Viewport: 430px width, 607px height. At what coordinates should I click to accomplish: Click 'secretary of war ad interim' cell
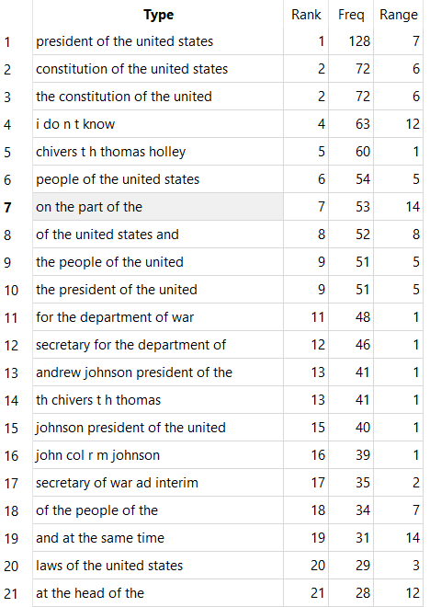tap(158, 483)
